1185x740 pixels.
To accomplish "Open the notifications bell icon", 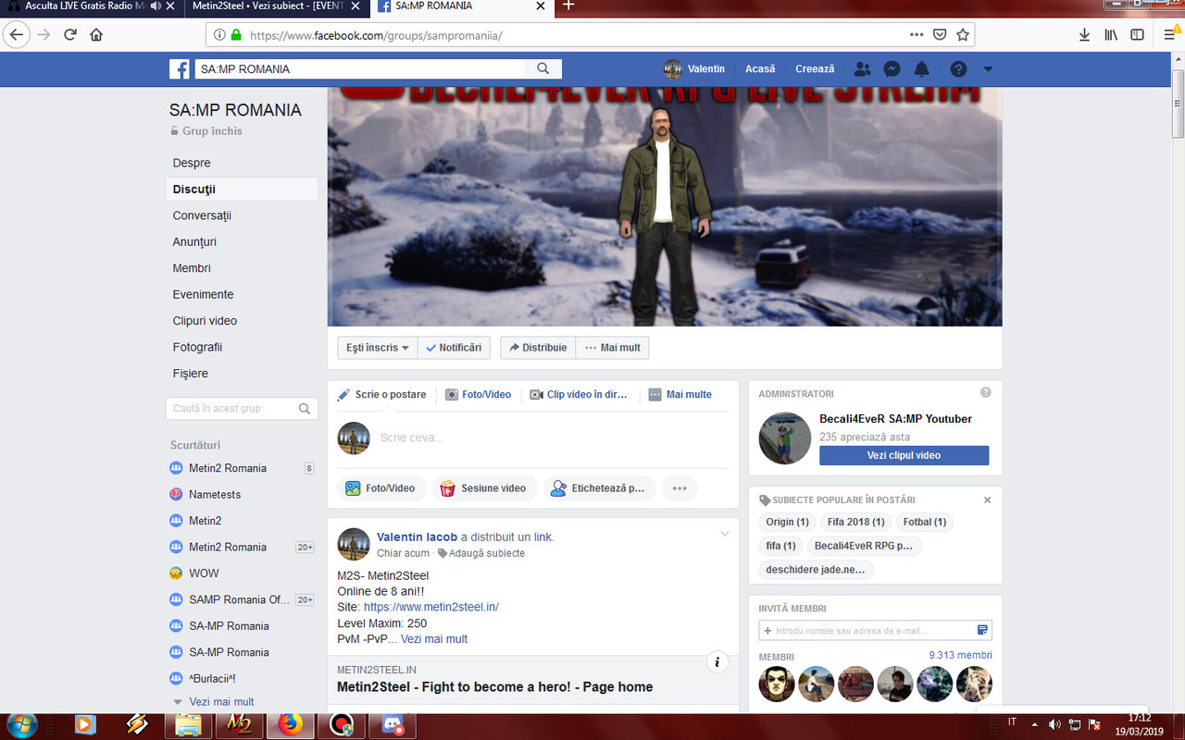I will tap(921, 68).
